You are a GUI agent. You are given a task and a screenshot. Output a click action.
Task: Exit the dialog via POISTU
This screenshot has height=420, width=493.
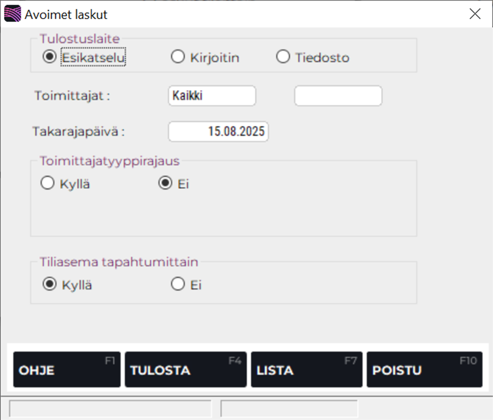[425, 369]
